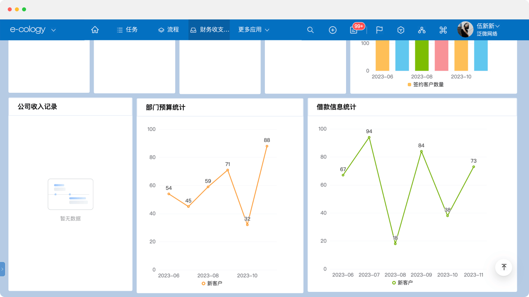
Task: Click the data point labeled 54
Action: [169, 194]
